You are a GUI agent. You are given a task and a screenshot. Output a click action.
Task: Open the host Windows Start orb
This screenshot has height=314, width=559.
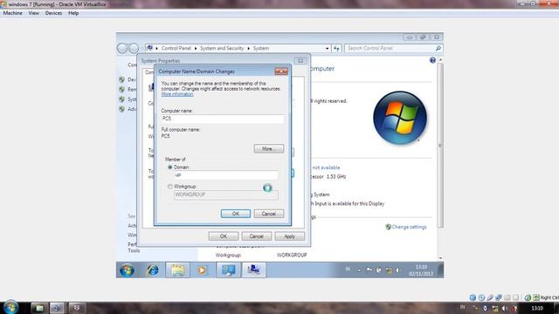tap(10, 307)
